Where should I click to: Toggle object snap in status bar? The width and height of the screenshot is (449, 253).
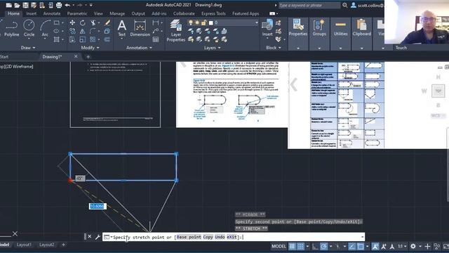tap(361, 246)
